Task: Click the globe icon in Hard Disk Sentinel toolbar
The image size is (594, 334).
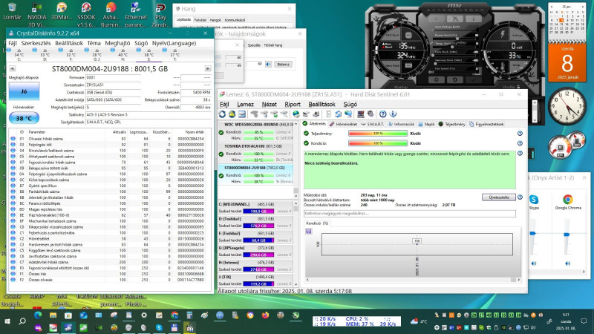Action: tap(296, 114)
